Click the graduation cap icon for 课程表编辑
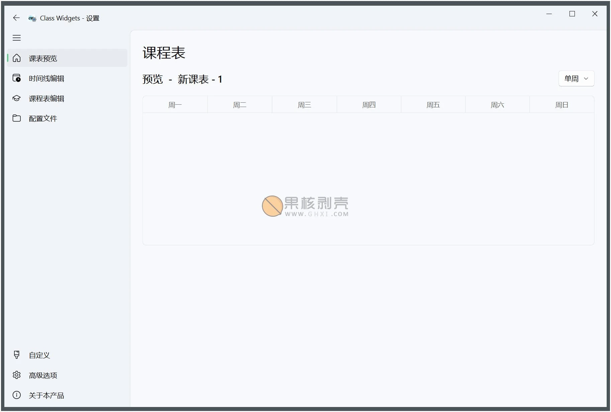This screenshot has width=611, height=412. point(17,98)
